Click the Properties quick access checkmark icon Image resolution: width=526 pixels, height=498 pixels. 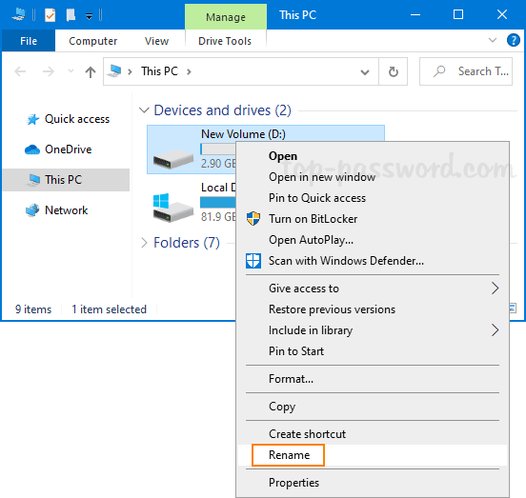(50, 15)
